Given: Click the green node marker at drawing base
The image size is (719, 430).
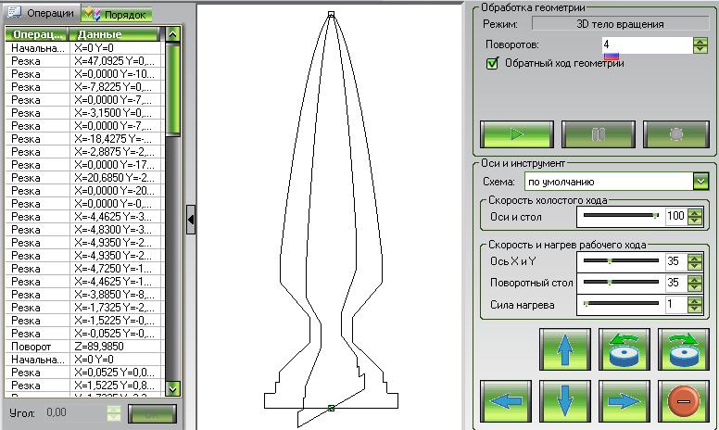Looking at the screenshot, I should pos(331,408).
